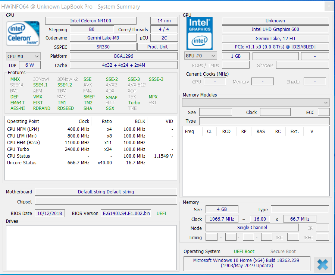
Task: Click the BIOS Version field
Action: pos(126,214)
